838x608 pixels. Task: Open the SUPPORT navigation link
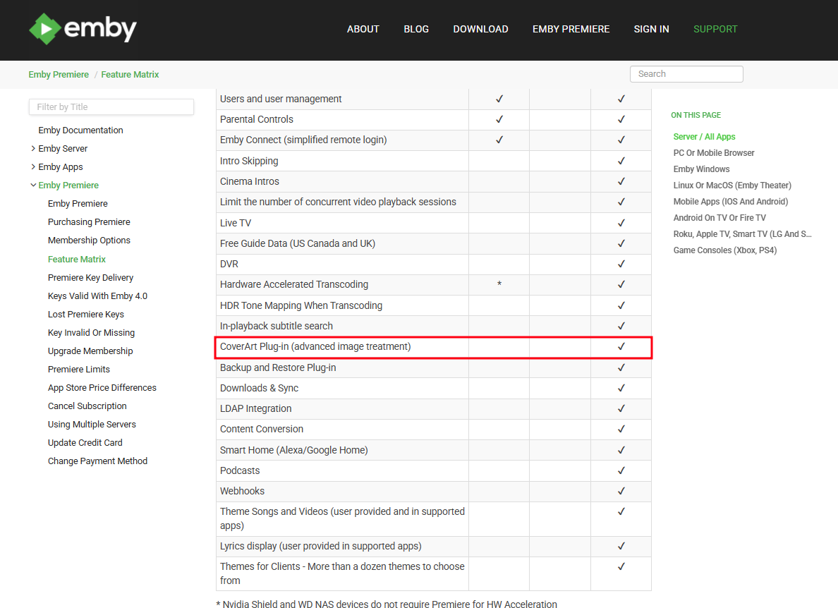715,29
